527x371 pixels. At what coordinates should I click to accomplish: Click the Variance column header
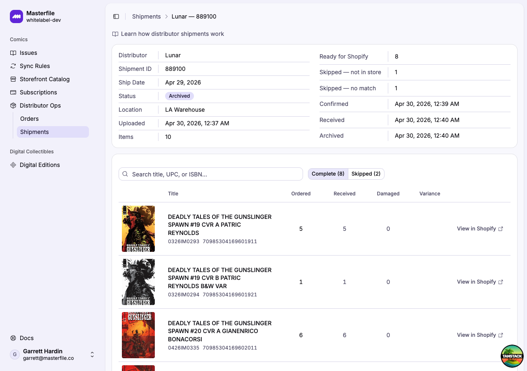point(430,194)
